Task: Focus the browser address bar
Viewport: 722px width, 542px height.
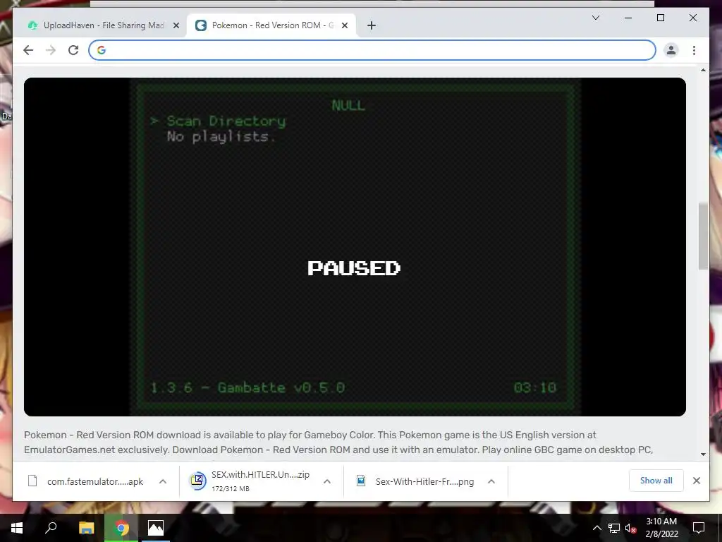Action: pyautogui.click(x=372, y=50)
